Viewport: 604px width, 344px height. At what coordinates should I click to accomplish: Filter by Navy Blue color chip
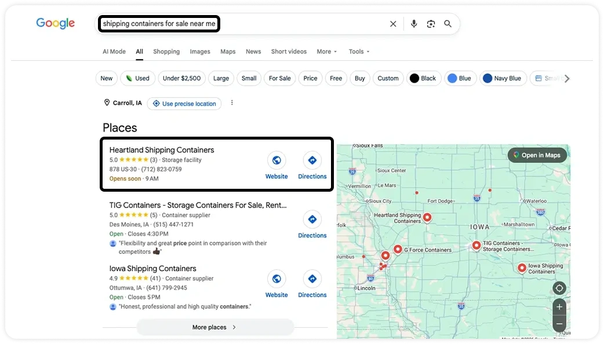503,79
